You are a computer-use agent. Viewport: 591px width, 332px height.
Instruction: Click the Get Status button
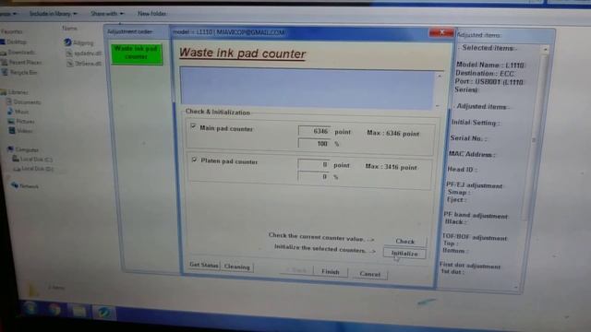tap(204, 265)
